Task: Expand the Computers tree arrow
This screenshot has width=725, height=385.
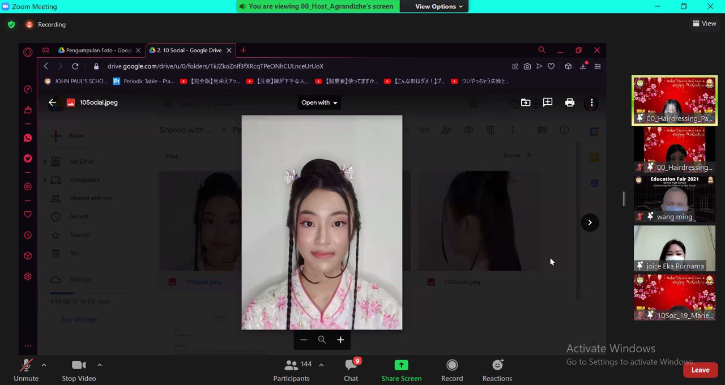Action: click(x=45, y=180)
